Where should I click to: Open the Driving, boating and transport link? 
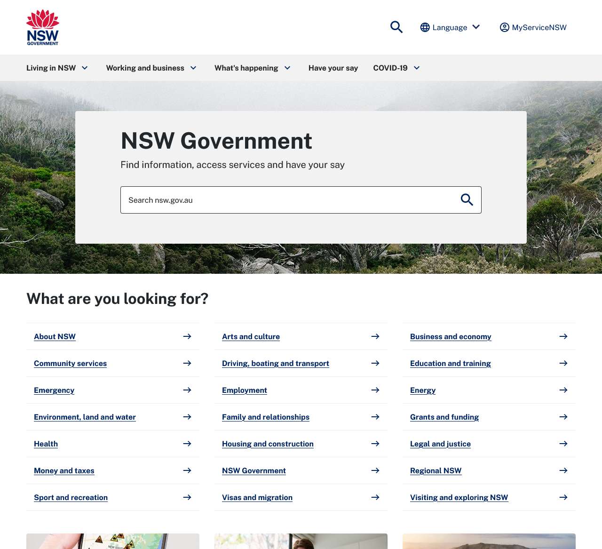[x=276, y=363]
